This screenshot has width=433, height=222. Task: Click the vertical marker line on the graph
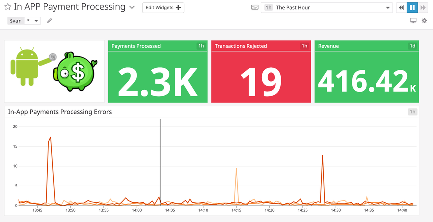click(x=161, y=160)
